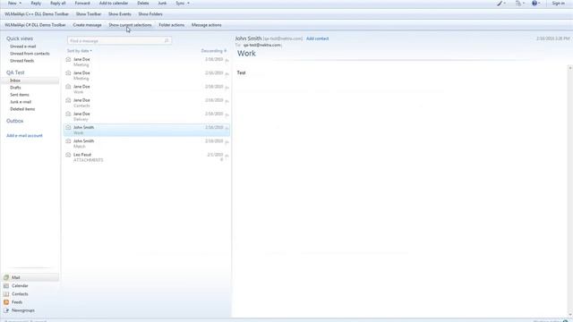Select Unread e-mail quick view
Viewport: 573px width, 322px height.
[22, 47]
